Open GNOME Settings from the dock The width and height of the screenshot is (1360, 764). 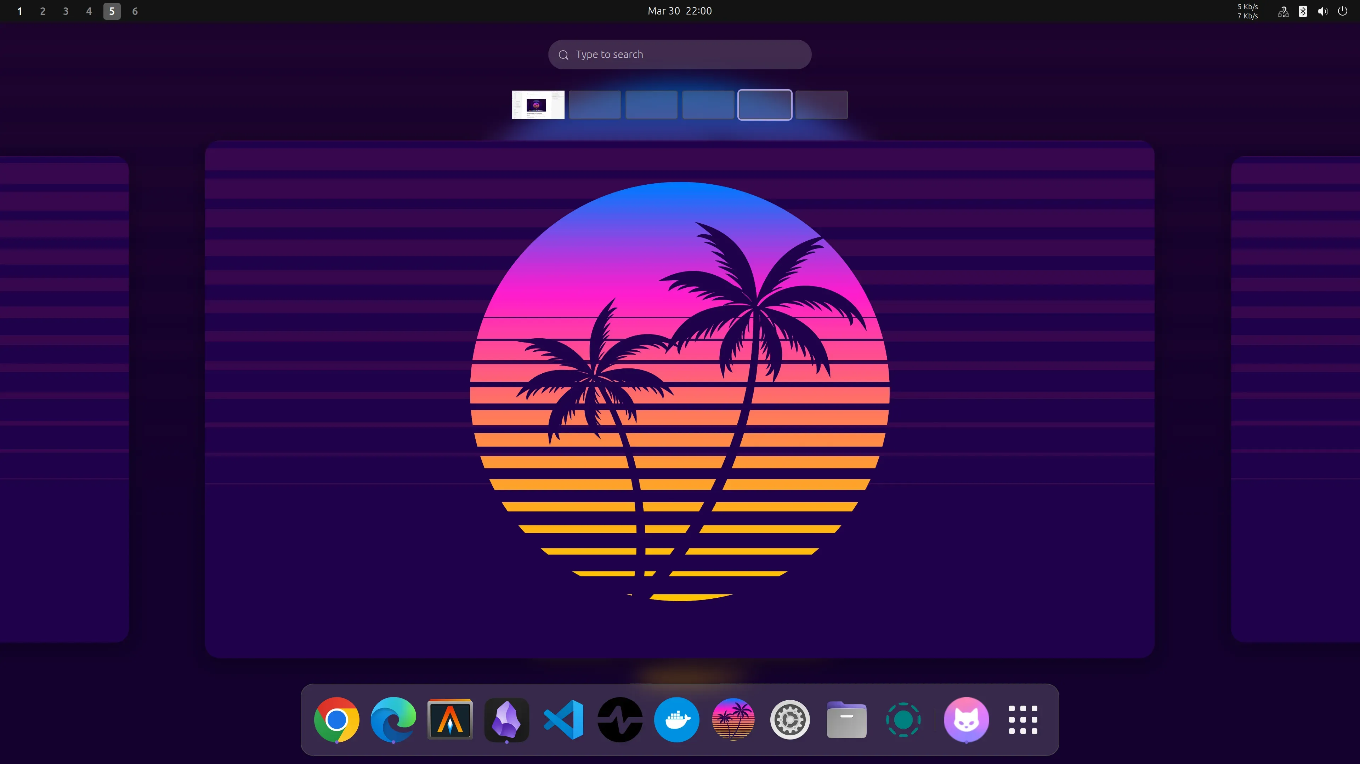click(x=789, y=719)
